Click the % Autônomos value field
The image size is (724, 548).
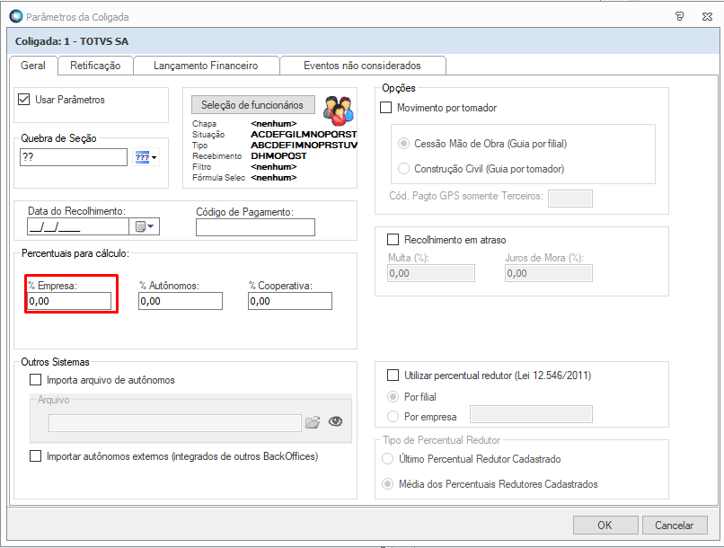click(181, 301)
